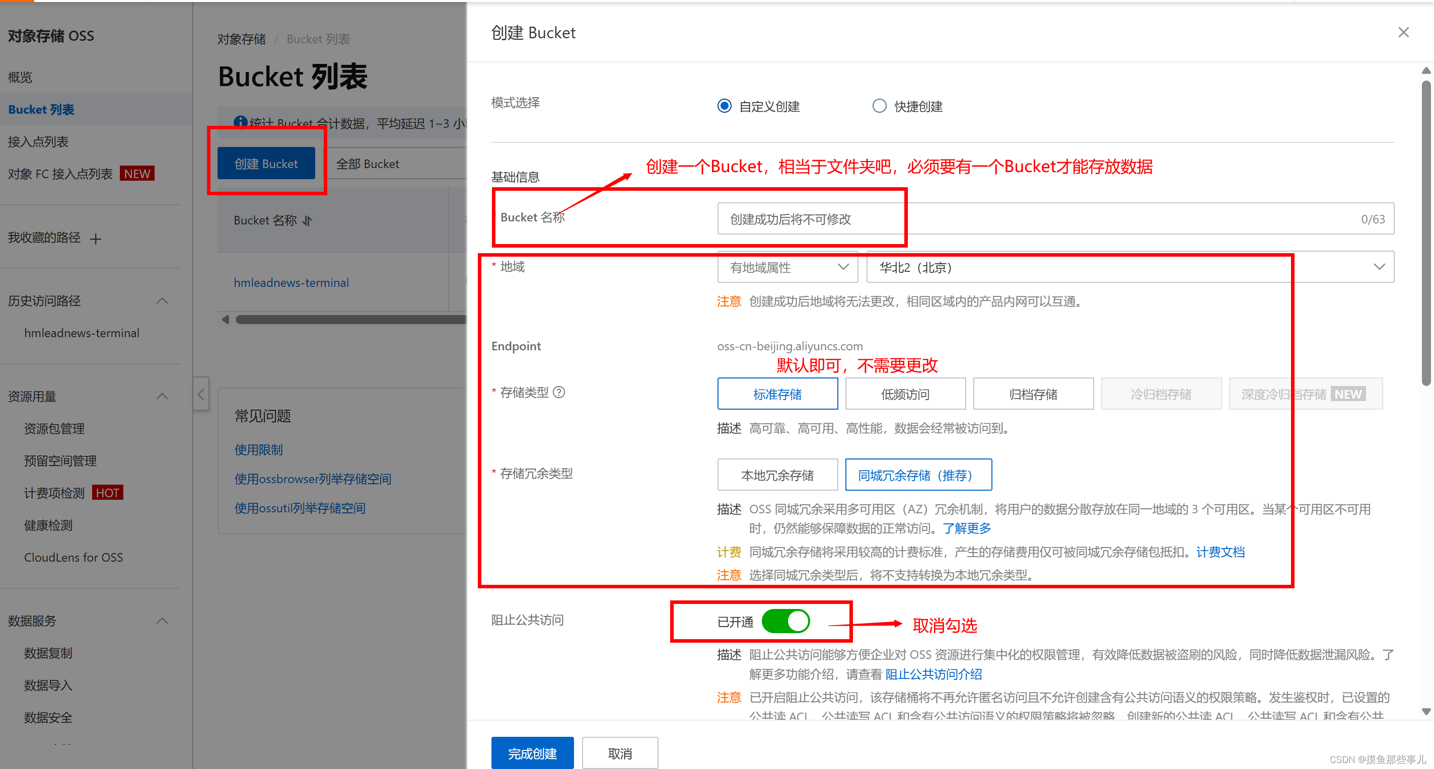Click the scroll-down arrow in the dialog scrollbar
The image size is (1434, 769).
[x=1425, y=711]
